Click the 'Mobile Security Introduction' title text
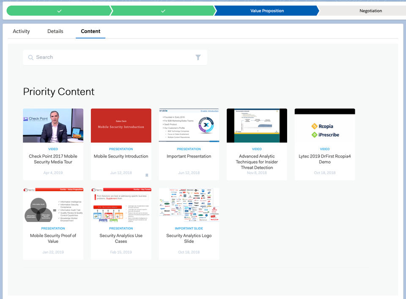 [x=121, y=156]
